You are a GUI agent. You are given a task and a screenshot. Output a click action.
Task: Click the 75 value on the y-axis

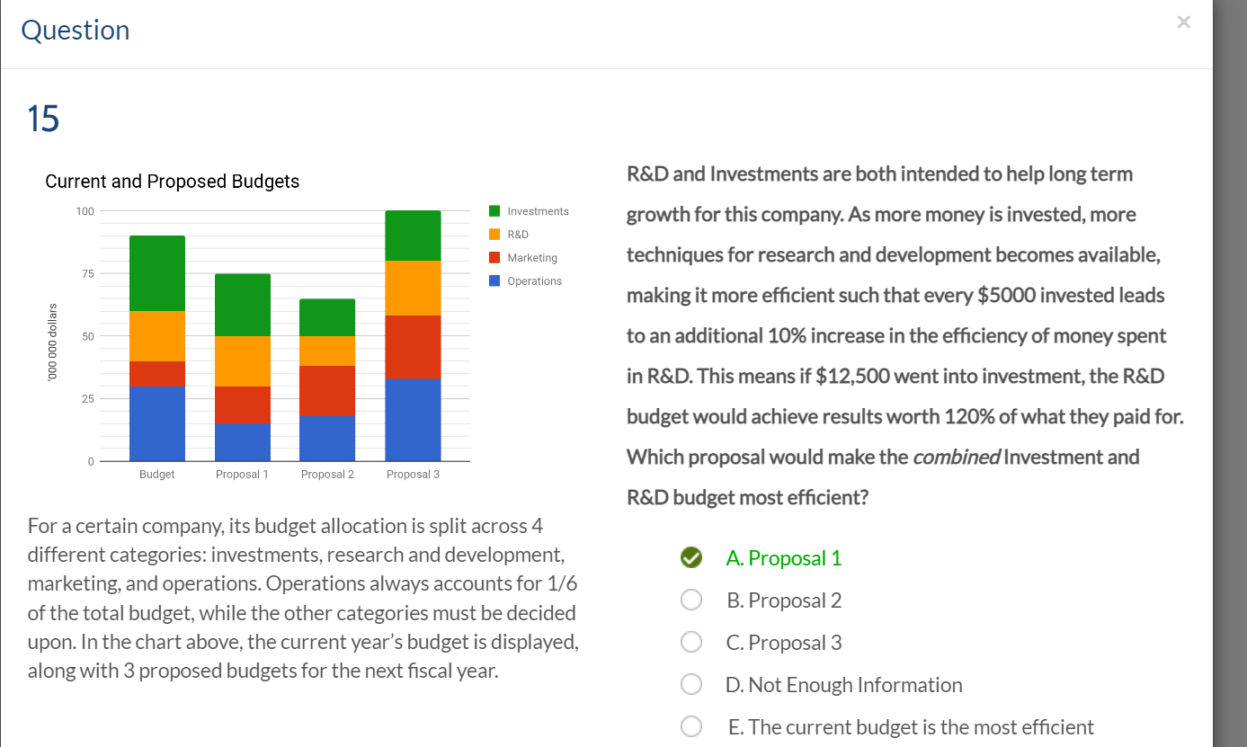[x=88, y=273]
